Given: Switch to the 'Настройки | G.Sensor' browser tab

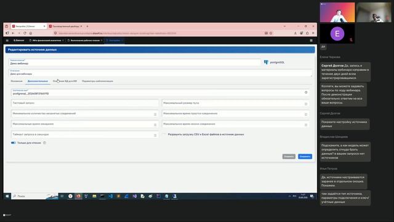Looking at the screenshot, I should [29, 26].
